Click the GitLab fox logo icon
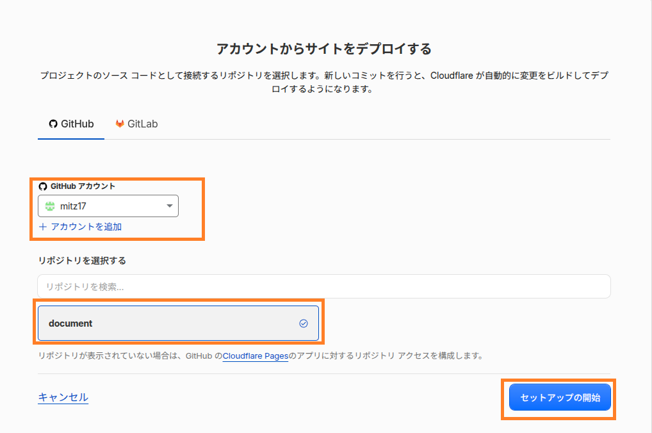 click(120, 124)
